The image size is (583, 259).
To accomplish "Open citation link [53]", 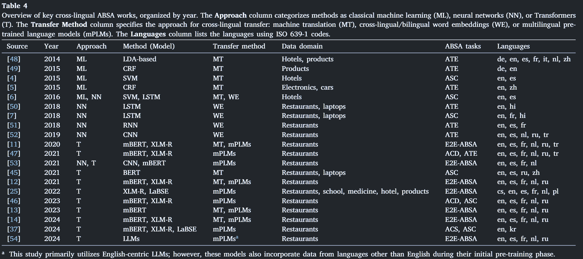I will (x=14, y=163).
